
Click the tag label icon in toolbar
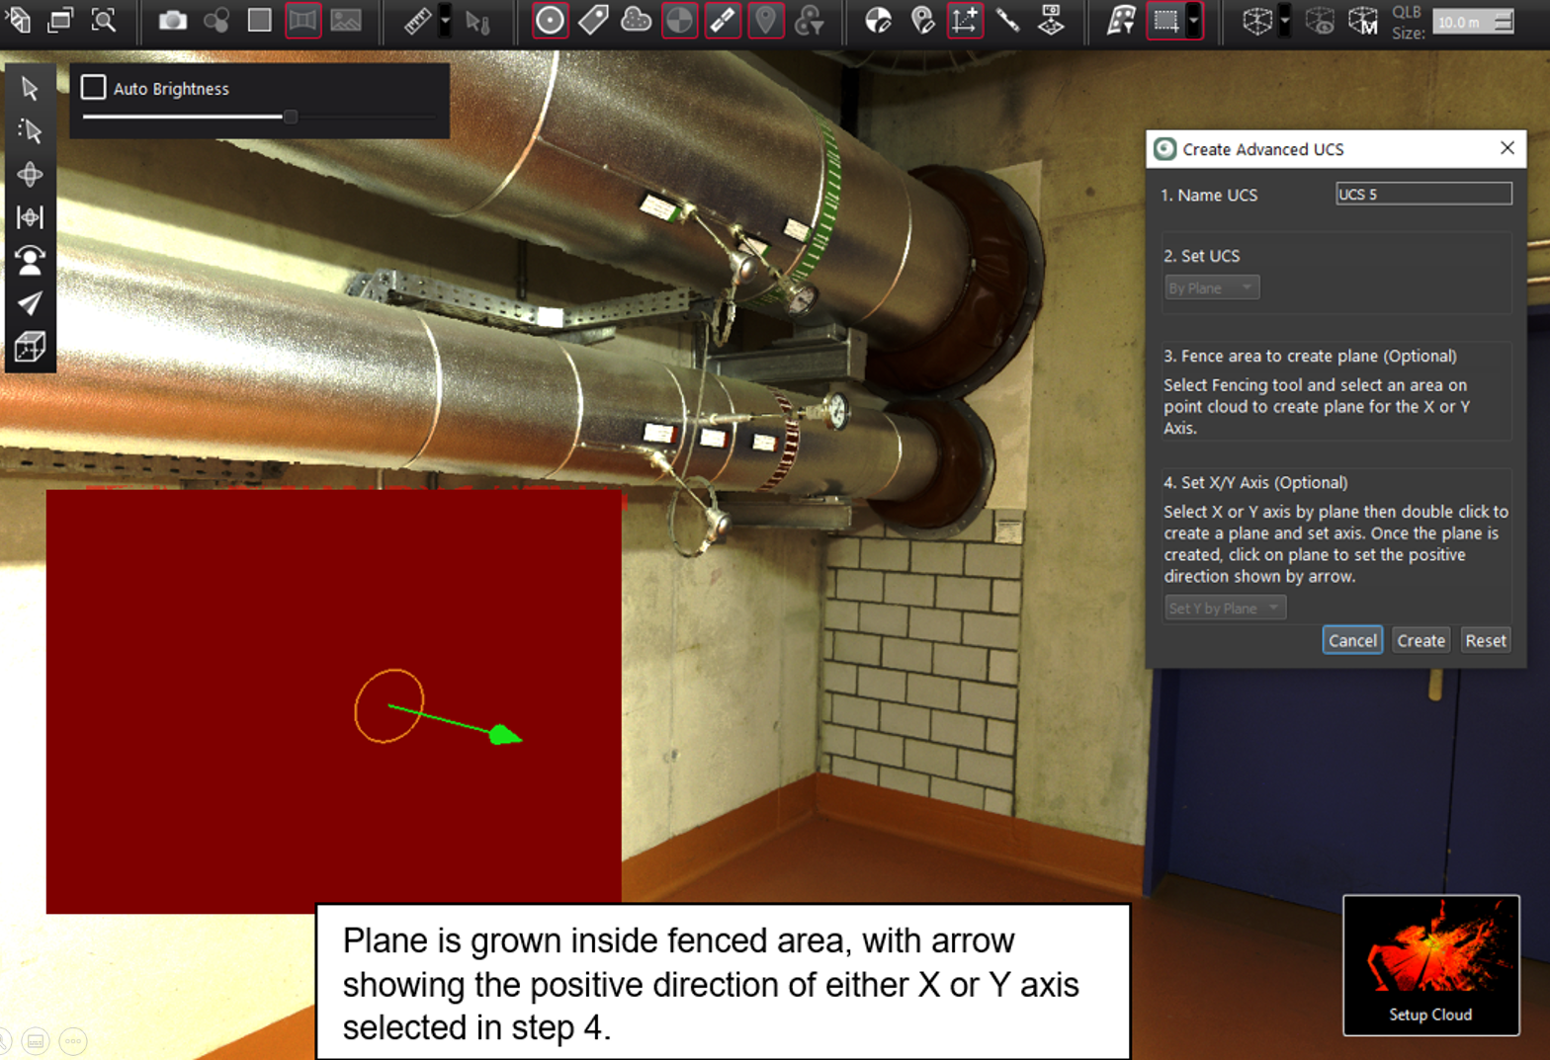pos(593,20)
